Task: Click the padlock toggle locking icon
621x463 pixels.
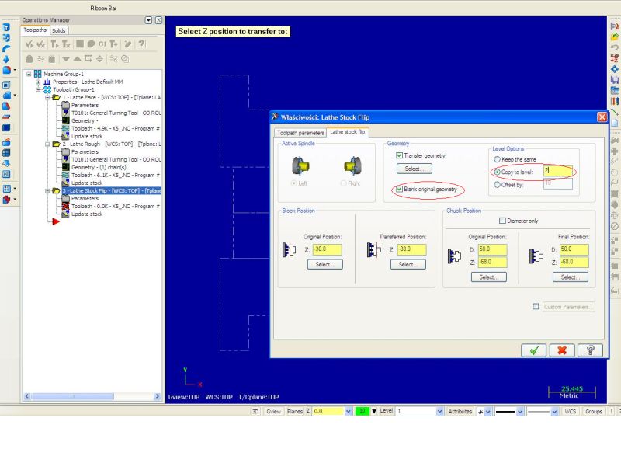Action: tap(29, 59)
